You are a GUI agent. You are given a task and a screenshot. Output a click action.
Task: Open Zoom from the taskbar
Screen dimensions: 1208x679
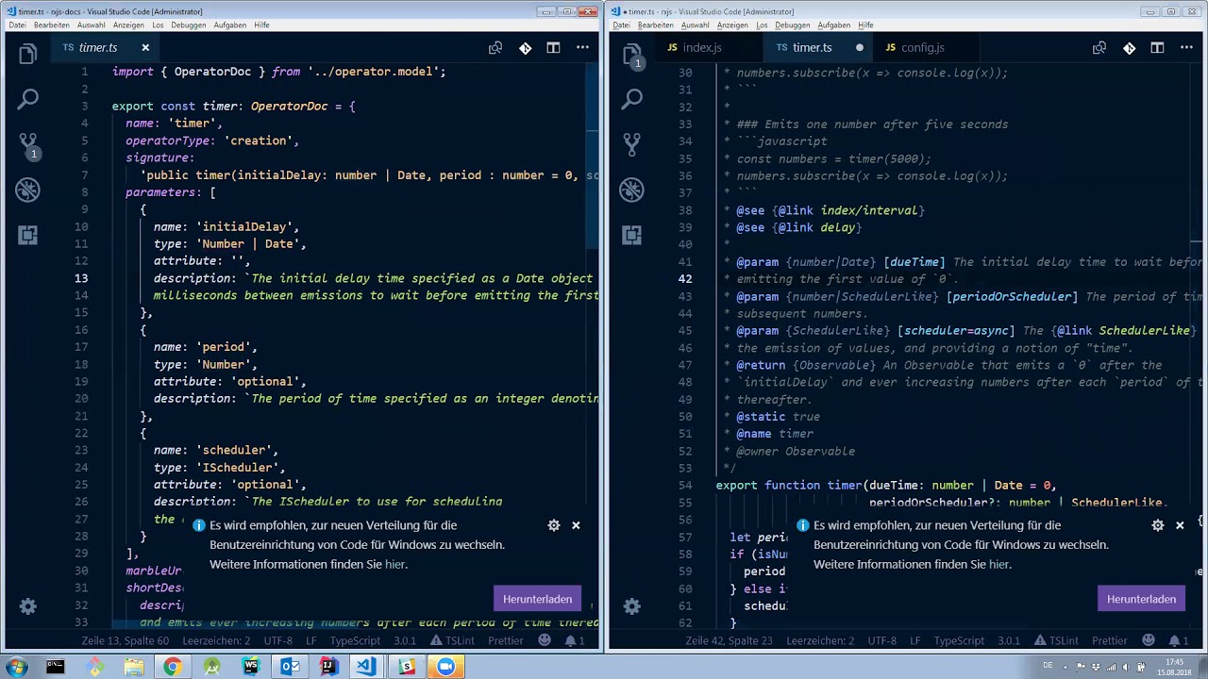pyautogui.click(x=445, y=667)
